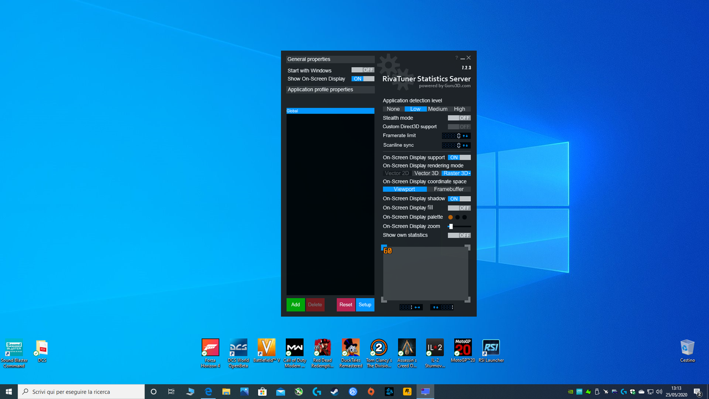709x399 pixels.
Task: Open Rockstar Games Launcher in taskbar
Action: click(407, 391)
